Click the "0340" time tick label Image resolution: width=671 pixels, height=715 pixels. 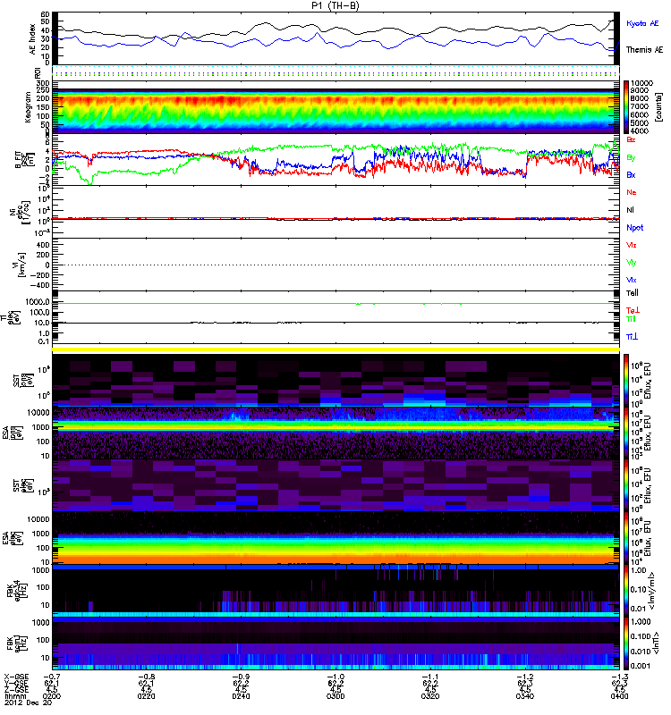pos(524,696)
